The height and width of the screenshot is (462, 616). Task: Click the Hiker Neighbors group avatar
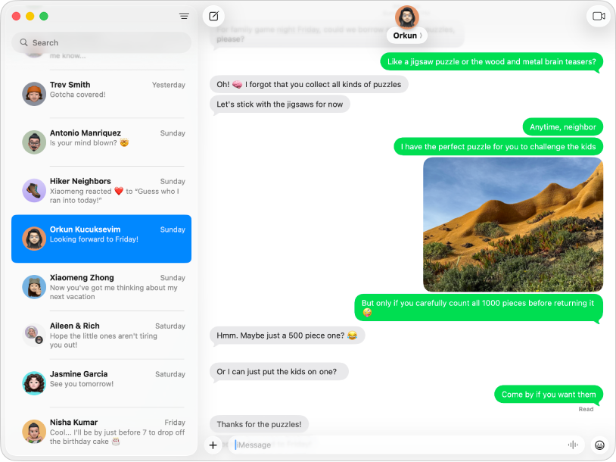coord(33,190)
